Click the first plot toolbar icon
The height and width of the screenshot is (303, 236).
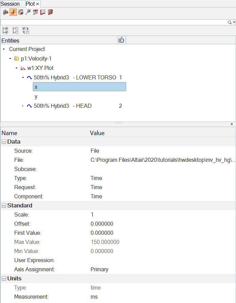pyautogui.click(x=6, y=12)
